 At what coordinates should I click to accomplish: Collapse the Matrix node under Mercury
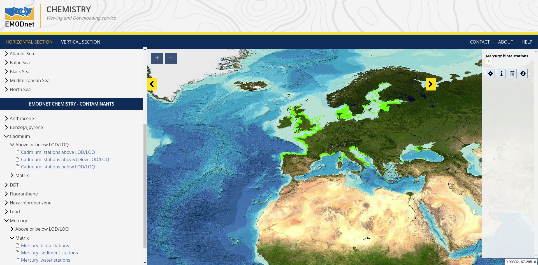click(x=12, y=238)
